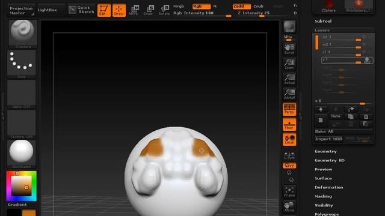Adjust the Rgb Intensity slider
This screenshot has height=216, width=385.
coord(202,13)
